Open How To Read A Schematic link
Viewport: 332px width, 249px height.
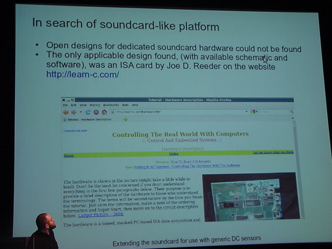191,161
